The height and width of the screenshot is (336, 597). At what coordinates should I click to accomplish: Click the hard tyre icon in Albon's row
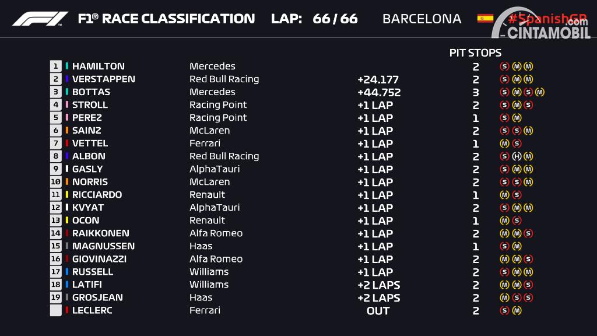tap(517, 156)
